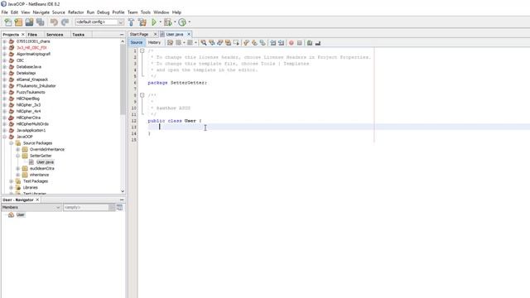Viewport: 530px width, 298px height.
Task: Switch to the Files tab
Action: [32, 35]
